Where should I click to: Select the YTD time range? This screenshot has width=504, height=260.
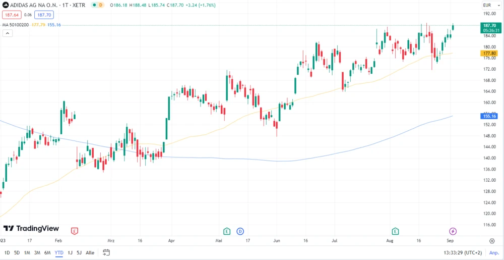point(59,252)
